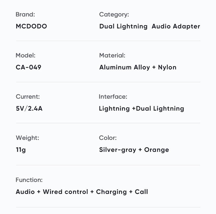Screen dimensions: 216x214
Task: Select the 11g weight value
Action: pos(21,150)
